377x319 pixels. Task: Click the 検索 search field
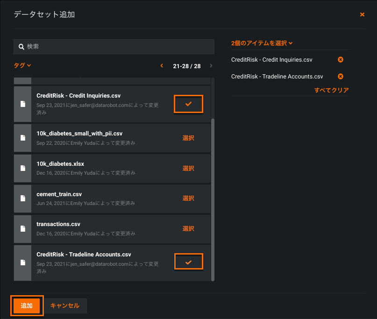[114, 47]
